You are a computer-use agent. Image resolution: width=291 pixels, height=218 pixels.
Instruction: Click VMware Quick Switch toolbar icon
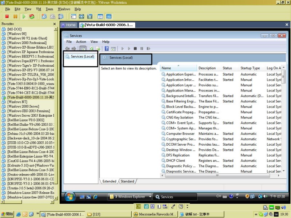(90, 16)
